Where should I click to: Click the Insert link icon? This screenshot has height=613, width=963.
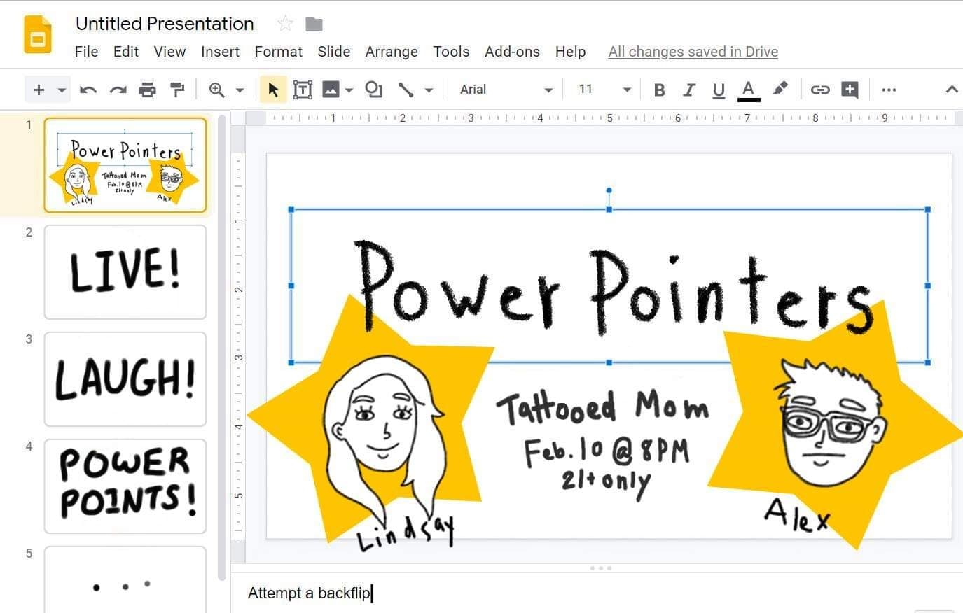pyautogui.click(x=820, y=90)
